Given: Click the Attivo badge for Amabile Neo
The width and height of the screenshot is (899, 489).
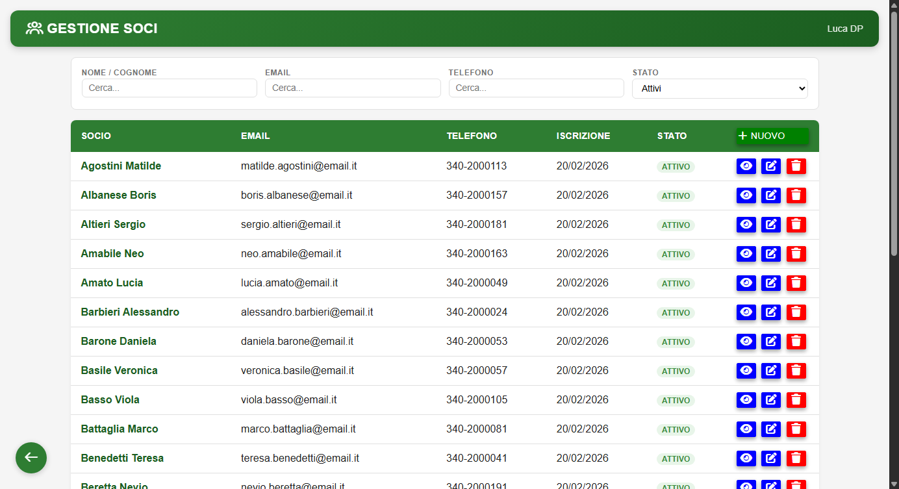Looking at the screenshot, I should click(x=676, y=255).
